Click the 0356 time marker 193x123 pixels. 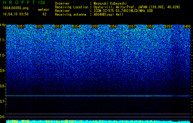pyautogui.click(x=113, y=26)
